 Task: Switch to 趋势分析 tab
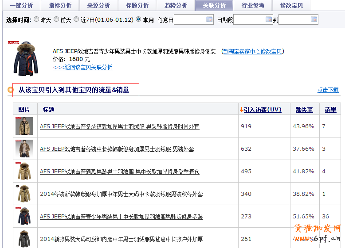(176, 5)
